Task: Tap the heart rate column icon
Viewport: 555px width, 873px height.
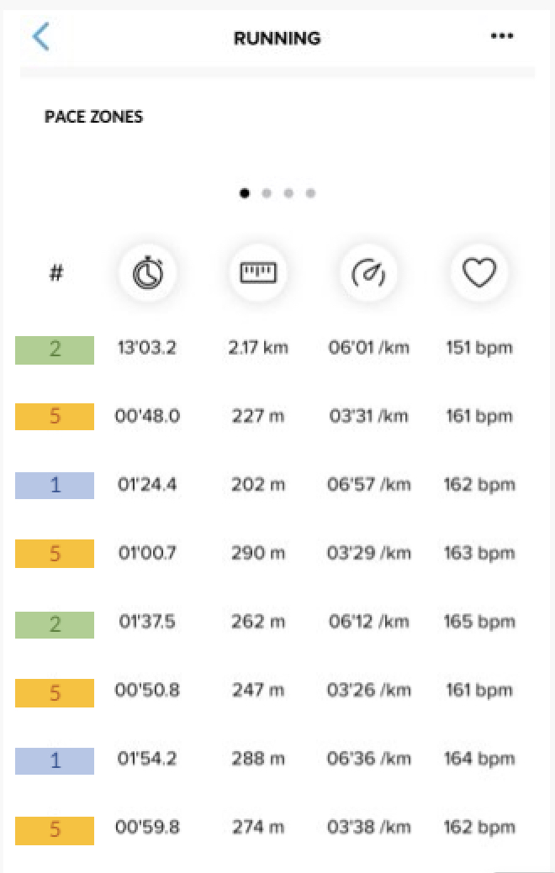Action: (479, 273)
